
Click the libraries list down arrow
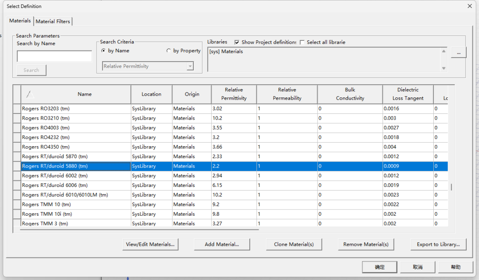click(444, 68)
